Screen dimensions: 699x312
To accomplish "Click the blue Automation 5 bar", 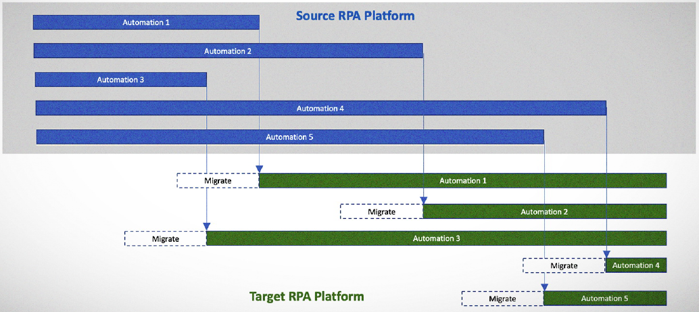I will [x=289, y=137].
